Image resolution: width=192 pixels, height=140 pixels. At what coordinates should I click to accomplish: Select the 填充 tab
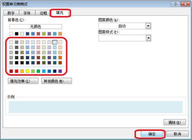tap(60, 13)
